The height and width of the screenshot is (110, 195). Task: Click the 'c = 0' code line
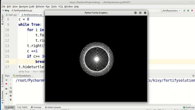pos(24,19)
